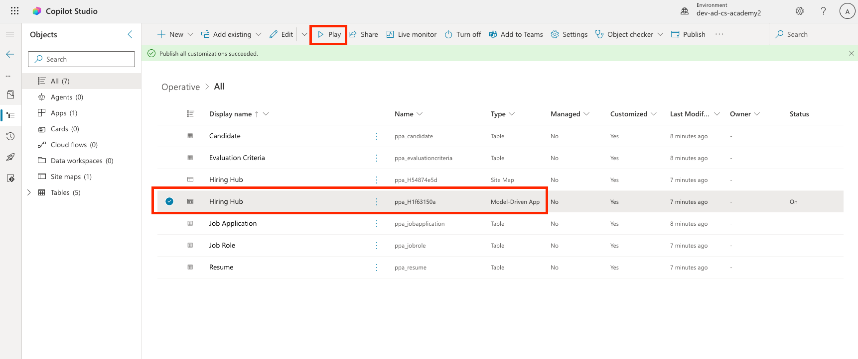Select Apps (1) in Objects list
The height and width of the screenshot is (359, 858).
tap(64, 113)
